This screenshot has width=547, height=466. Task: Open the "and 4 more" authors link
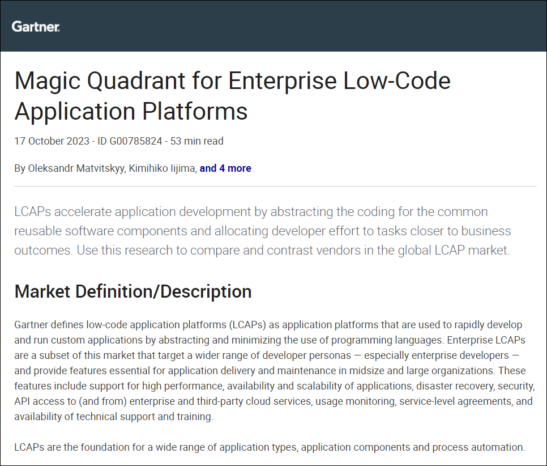pos(225,168)
